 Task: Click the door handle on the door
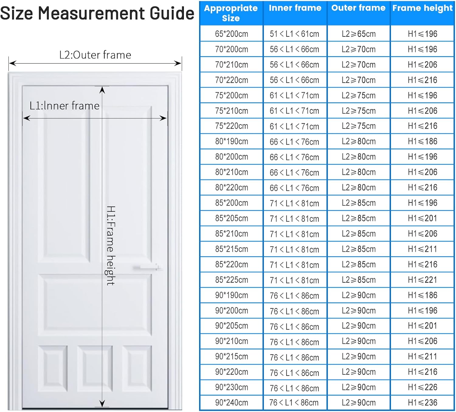click(147, 267)
